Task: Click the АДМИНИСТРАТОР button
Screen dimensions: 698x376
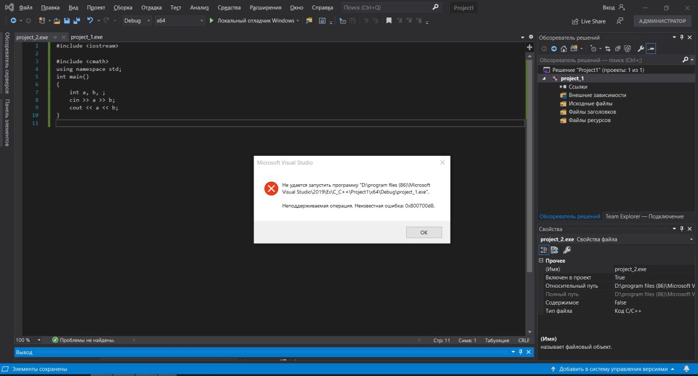Action: 663,21
